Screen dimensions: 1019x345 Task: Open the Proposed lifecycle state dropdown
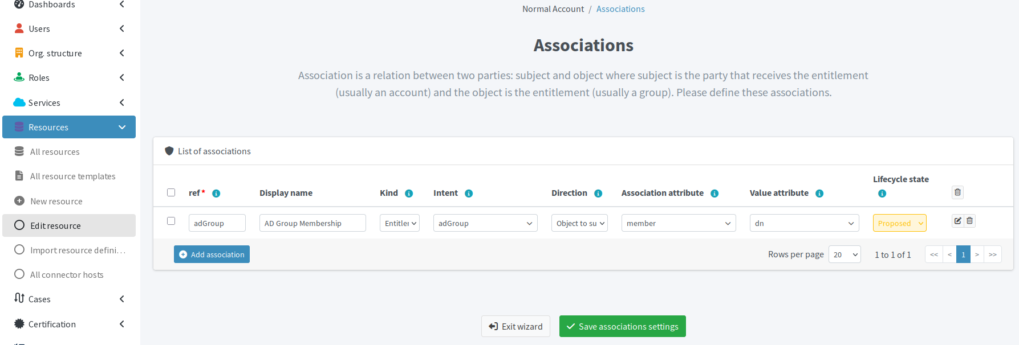(x=900, y=223)
